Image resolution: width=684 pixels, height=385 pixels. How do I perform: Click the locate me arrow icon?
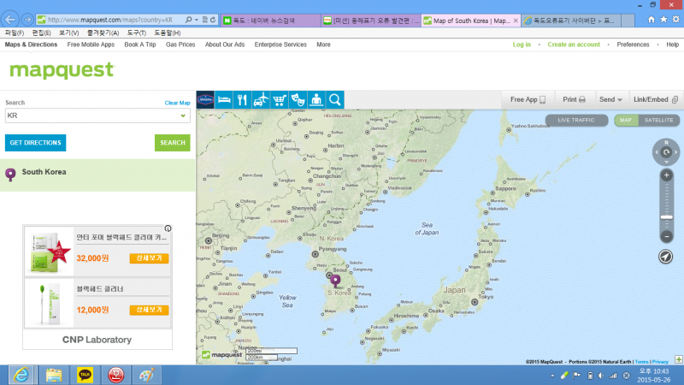coord(666,257)
